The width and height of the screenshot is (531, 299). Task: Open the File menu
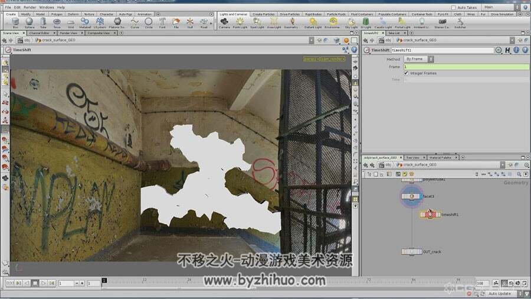click(x=8, y=7)
